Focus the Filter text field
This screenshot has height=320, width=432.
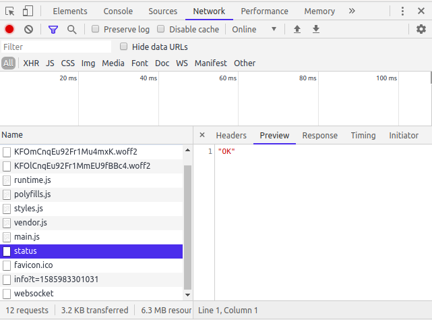56,47
